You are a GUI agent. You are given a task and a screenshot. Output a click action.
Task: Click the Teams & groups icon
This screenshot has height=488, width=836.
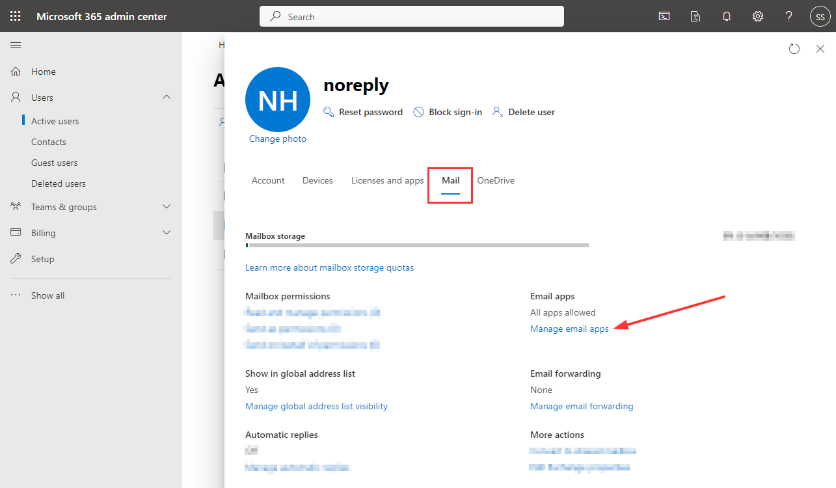(16, 207)
